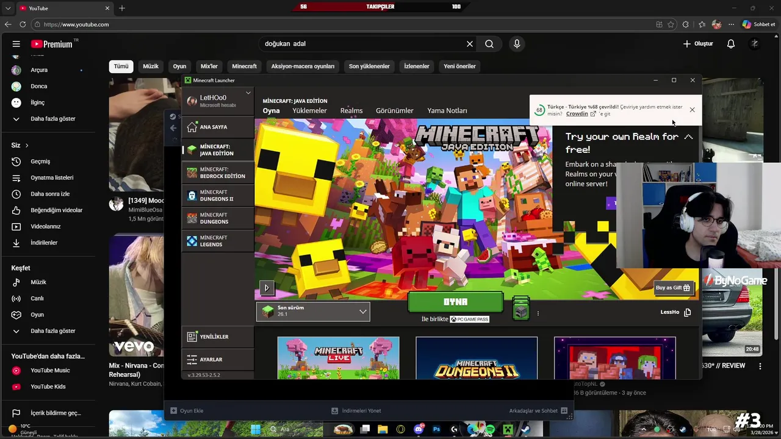Clear the YouTube search box text
781x439 pixels.
[x=470, y=44]
